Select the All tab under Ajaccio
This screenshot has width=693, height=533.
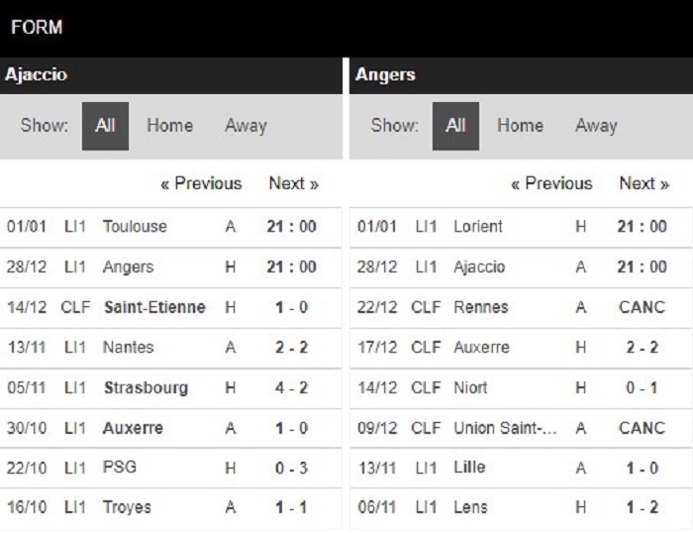pos(105,126)
